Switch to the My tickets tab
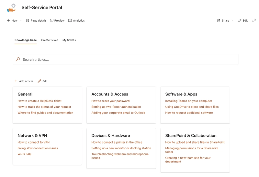This screenshot has height=177, width=259. [69, 40]
